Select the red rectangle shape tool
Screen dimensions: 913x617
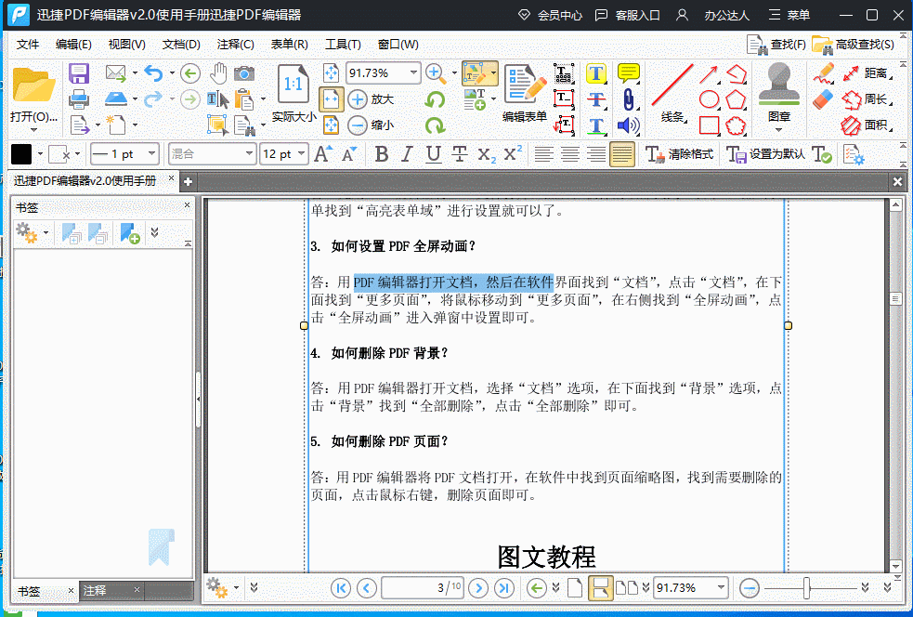[709, 125]
